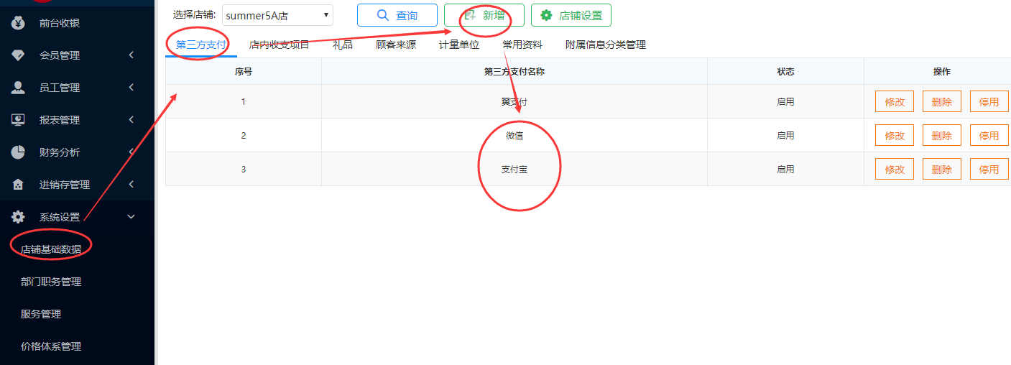Click the person icon beside 员工管理
This screenshot has width=1011, height=365.
[x=18, y=88]
